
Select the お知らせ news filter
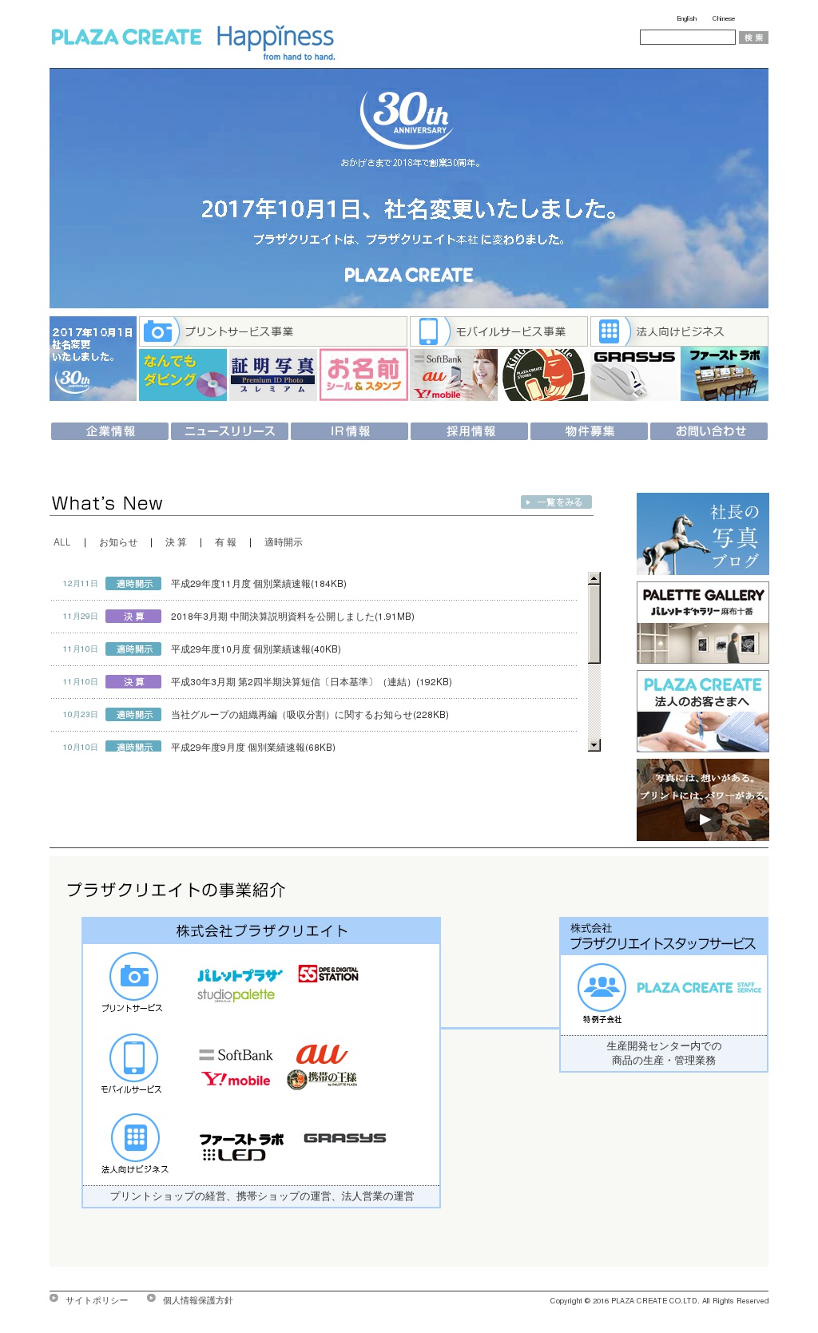pos(118,542)
